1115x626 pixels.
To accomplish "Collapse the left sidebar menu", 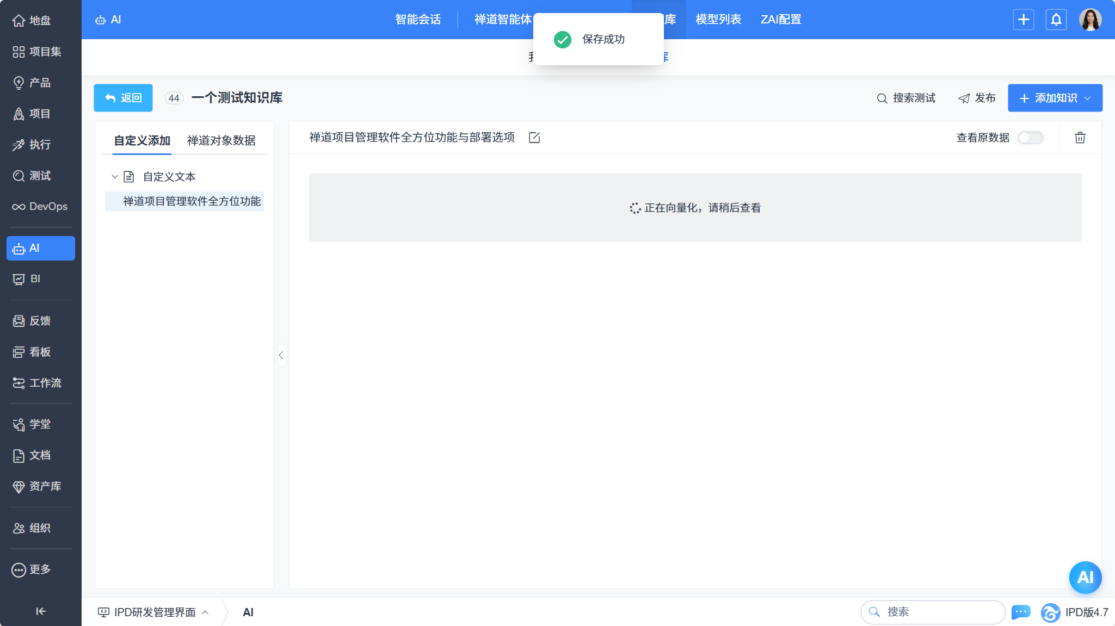I will pyautogui.click(x=40, y=611).
